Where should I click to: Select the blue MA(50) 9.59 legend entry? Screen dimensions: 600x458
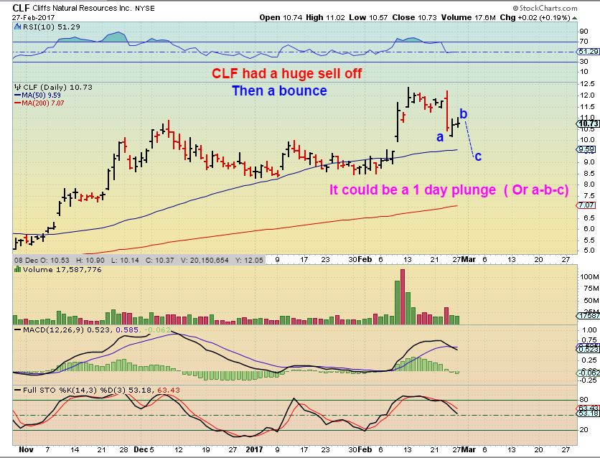click(x=37, y=95)
